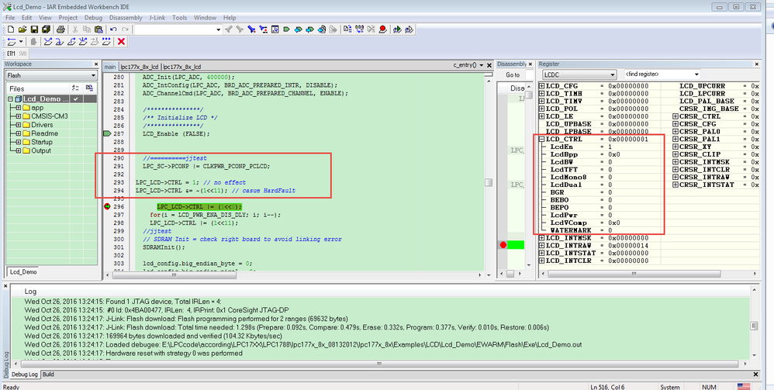Open the reset type dropdown arrow
Viewport: 774px width, 390px height.
tap(21, 41)
